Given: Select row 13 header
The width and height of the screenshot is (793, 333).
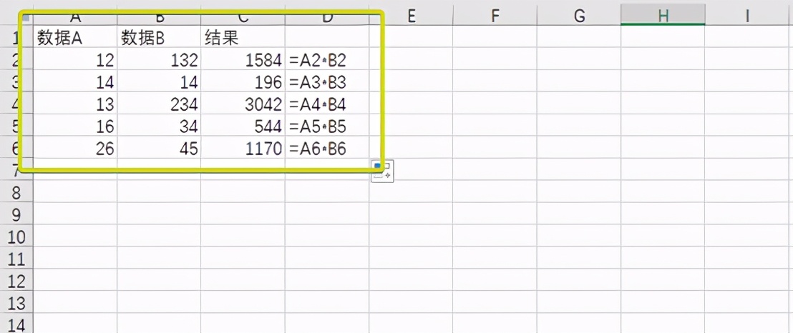Looking at the screenshot, I should tap(16, 304).
